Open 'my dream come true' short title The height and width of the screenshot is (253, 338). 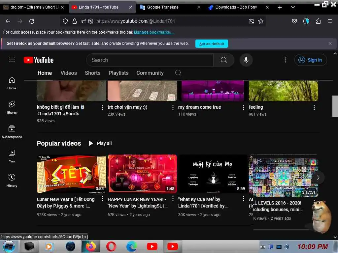[199, 107]
